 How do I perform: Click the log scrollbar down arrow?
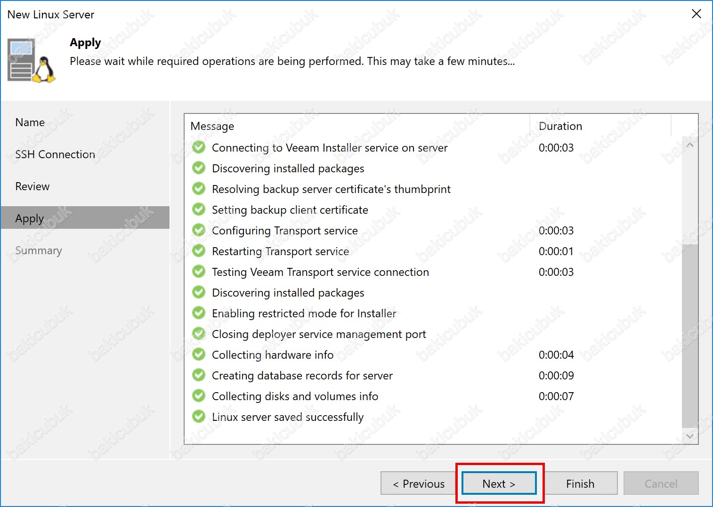tap(690, 436)
